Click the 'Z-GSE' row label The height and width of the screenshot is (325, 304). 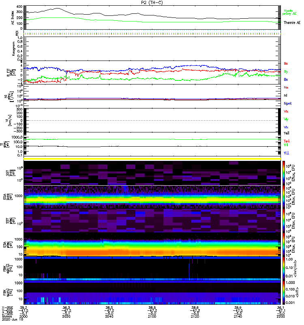[x=7, y=314]
